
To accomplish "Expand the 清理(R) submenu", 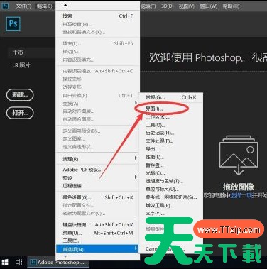I will pyautogui.click(x=97, y=159).
